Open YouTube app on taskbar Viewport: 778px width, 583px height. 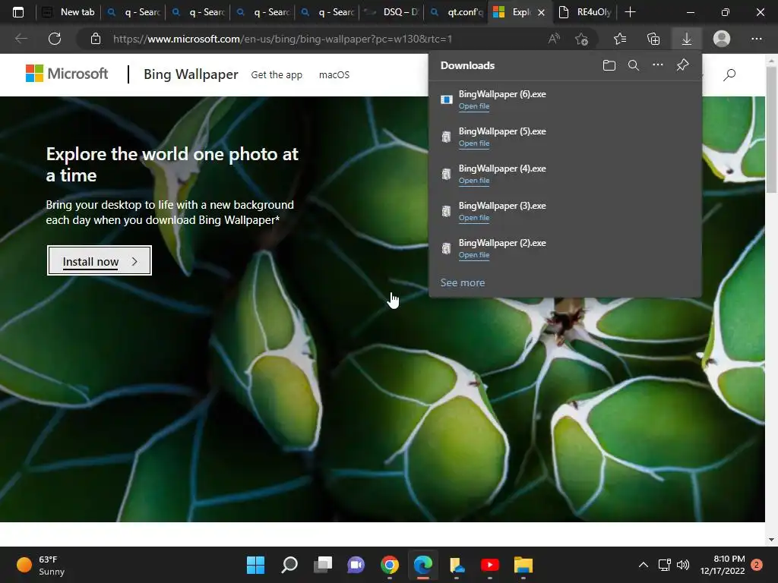tap(490, 565)
